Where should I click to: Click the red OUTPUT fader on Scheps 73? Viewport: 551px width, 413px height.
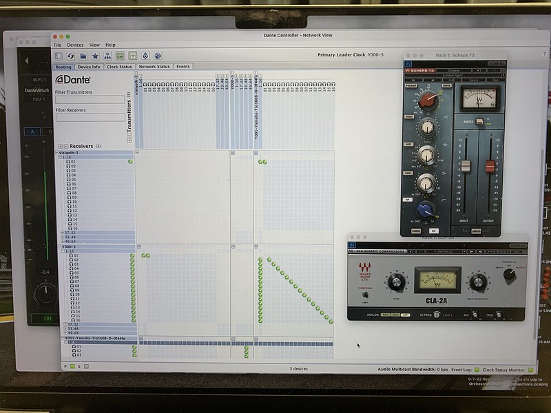490,166
